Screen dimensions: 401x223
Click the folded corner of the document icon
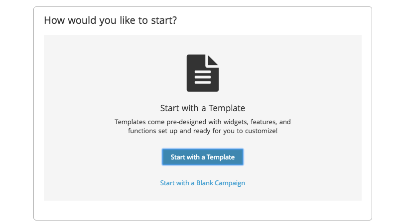213,60
